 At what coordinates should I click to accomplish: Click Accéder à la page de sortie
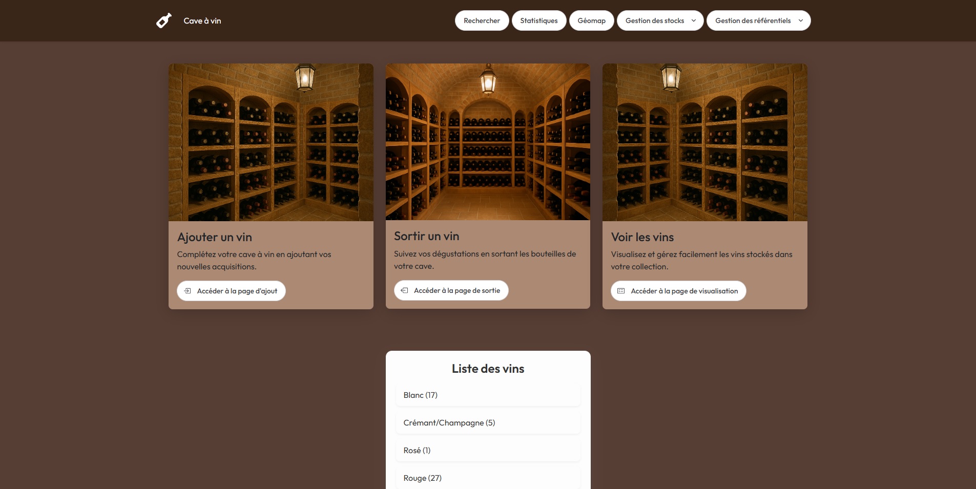pos(451,290)
